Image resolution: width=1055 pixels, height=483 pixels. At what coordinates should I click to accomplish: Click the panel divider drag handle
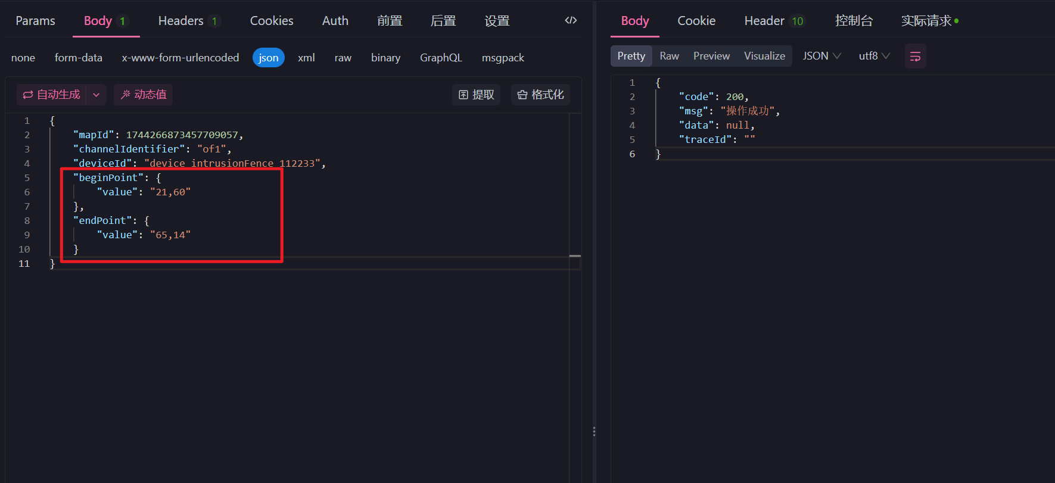click(594, 432)
